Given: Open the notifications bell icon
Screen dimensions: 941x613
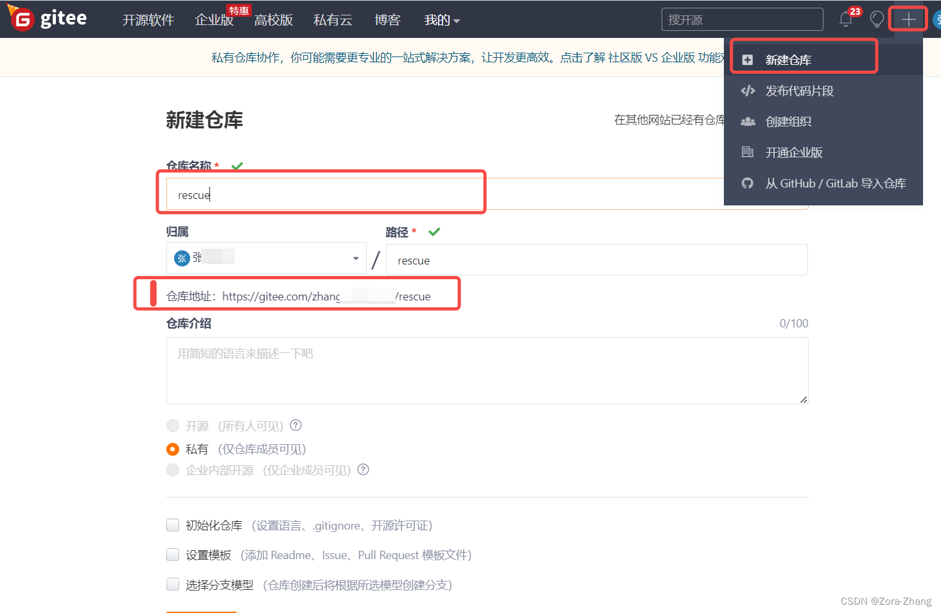Looking at the screenshot, I should point(846,19).
